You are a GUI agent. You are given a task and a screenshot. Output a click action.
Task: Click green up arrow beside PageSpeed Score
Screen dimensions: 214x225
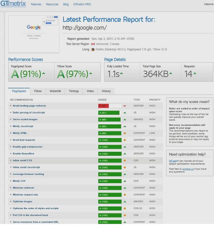pyautogui.click(x=44, y=74)
